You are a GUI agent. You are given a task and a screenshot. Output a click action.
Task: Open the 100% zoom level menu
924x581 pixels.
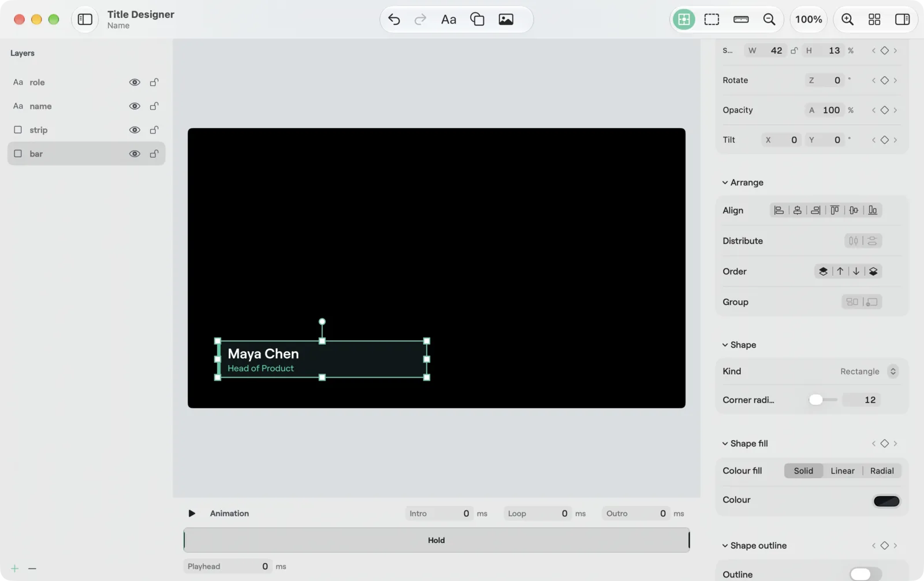[x=808, y=19]
